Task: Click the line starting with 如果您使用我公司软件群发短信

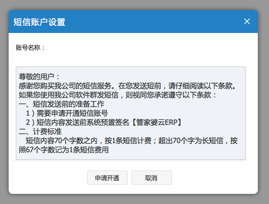Action: [117, 95]
